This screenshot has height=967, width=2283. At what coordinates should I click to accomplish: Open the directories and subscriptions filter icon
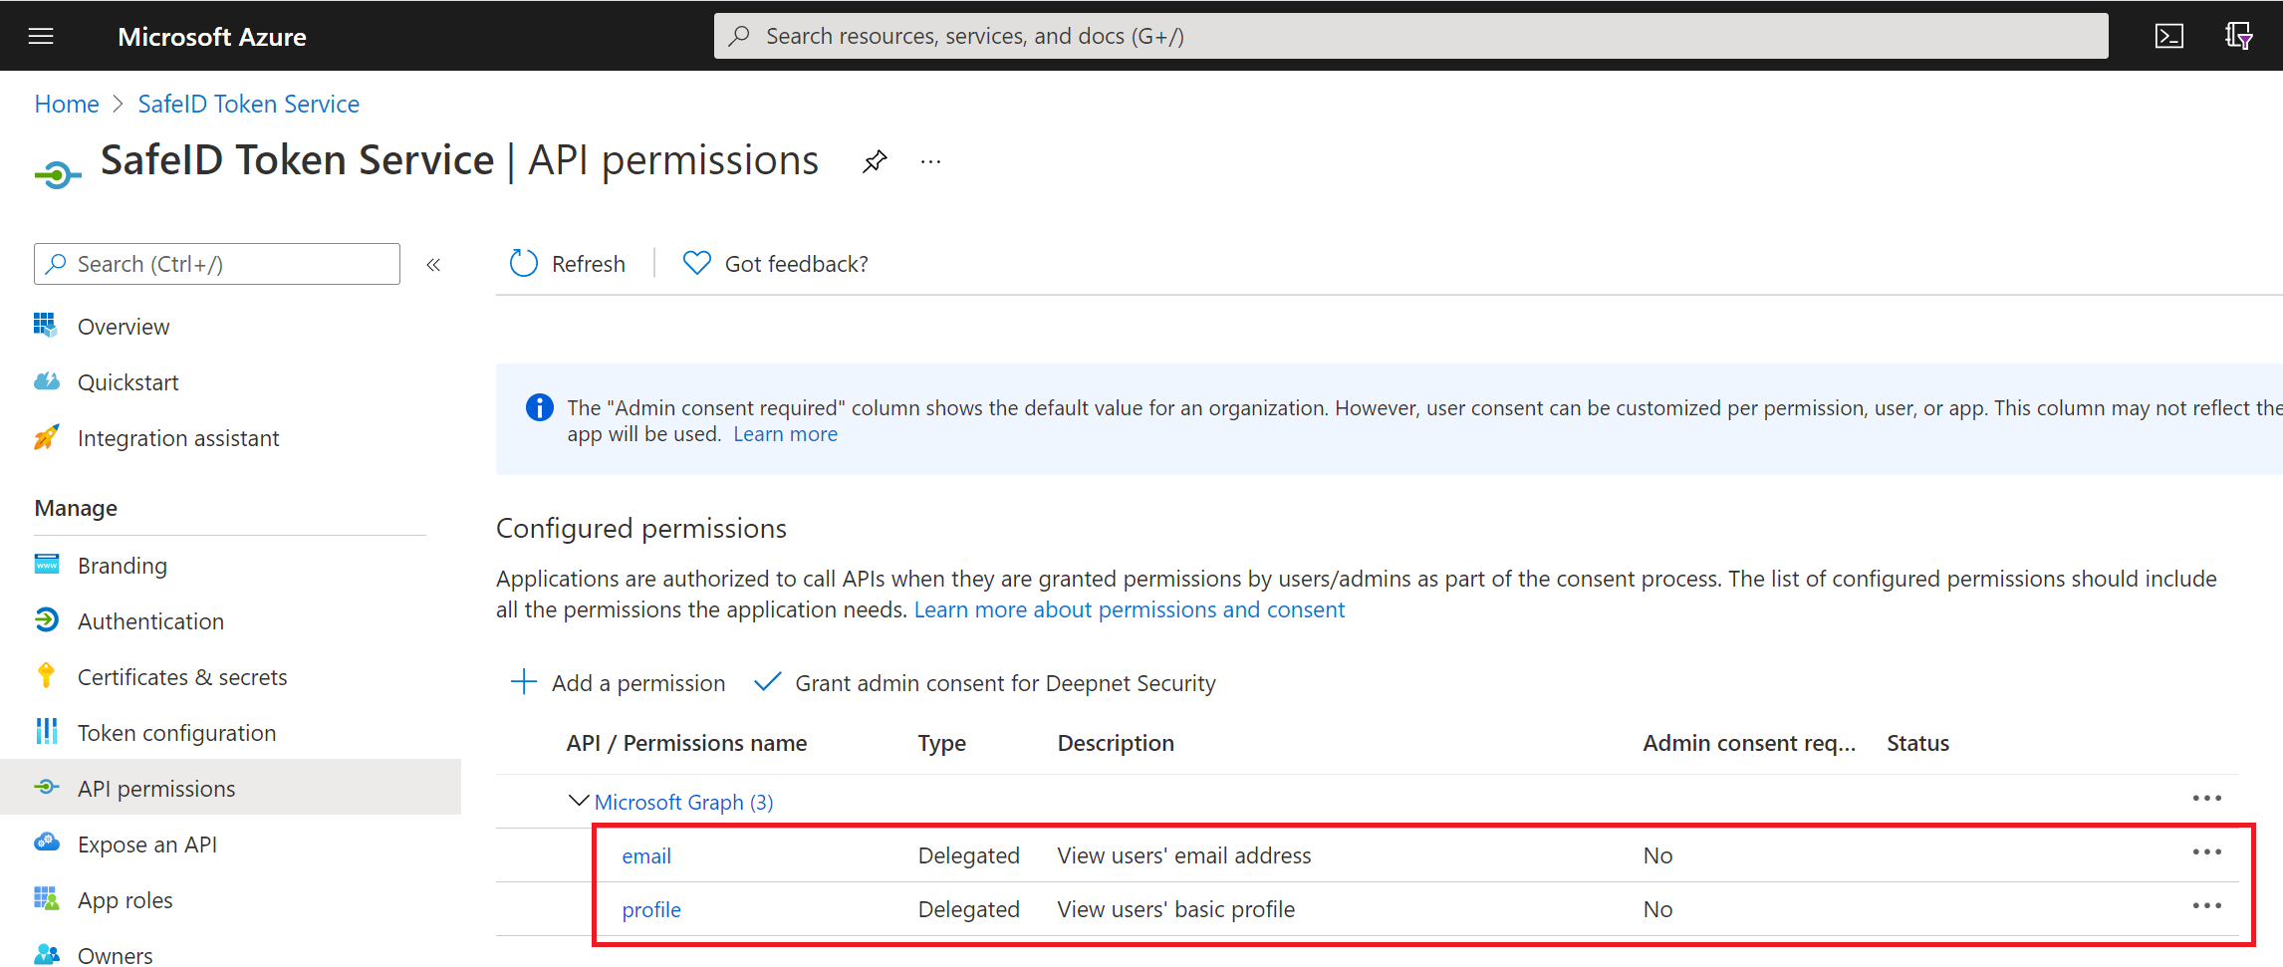click(x=2238, y=37)
